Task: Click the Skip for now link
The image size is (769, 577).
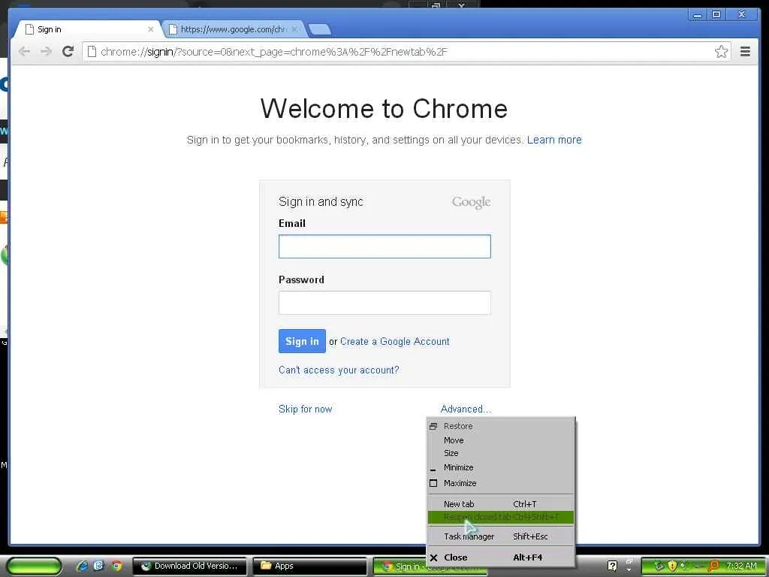Action: point(305,409)
